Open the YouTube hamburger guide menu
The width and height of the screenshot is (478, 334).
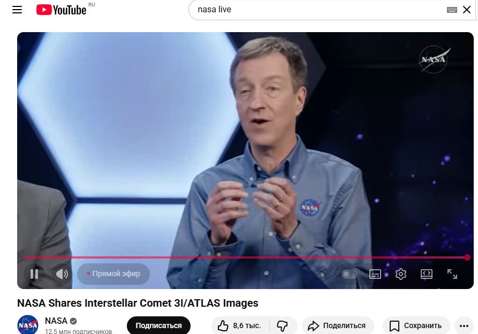(17, 10)
